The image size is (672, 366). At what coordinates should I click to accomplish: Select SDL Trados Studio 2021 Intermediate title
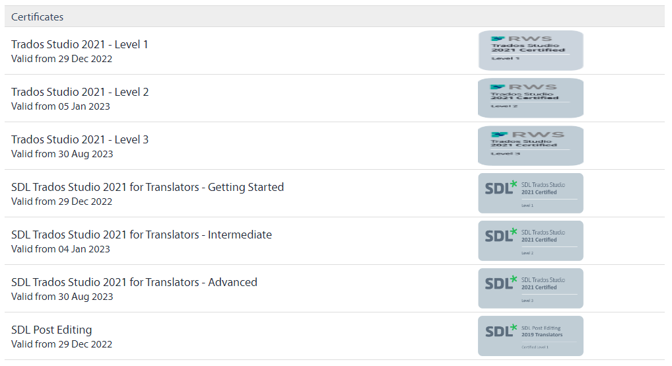click(141, 235)
